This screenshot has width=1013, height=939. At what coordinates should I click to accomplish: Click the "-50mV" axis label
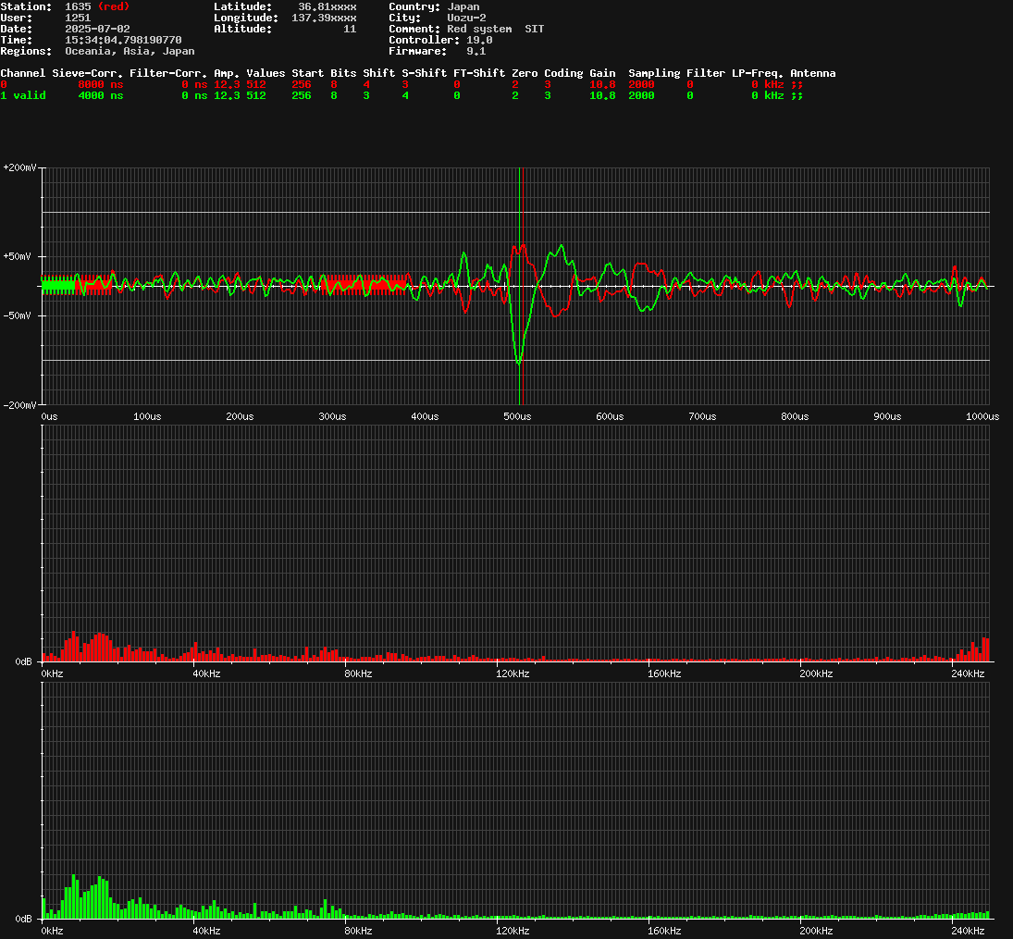[x=17, y=316]
